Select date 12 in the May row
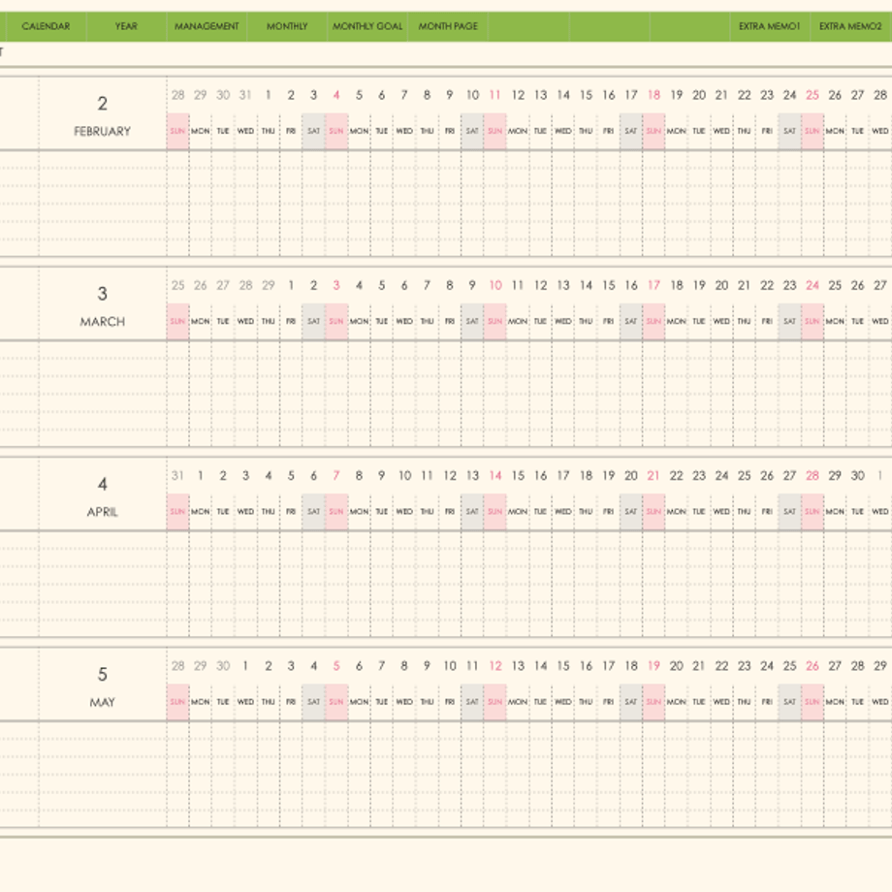The height and width of the screenshot is (892, 892). (x=494, y=666)
